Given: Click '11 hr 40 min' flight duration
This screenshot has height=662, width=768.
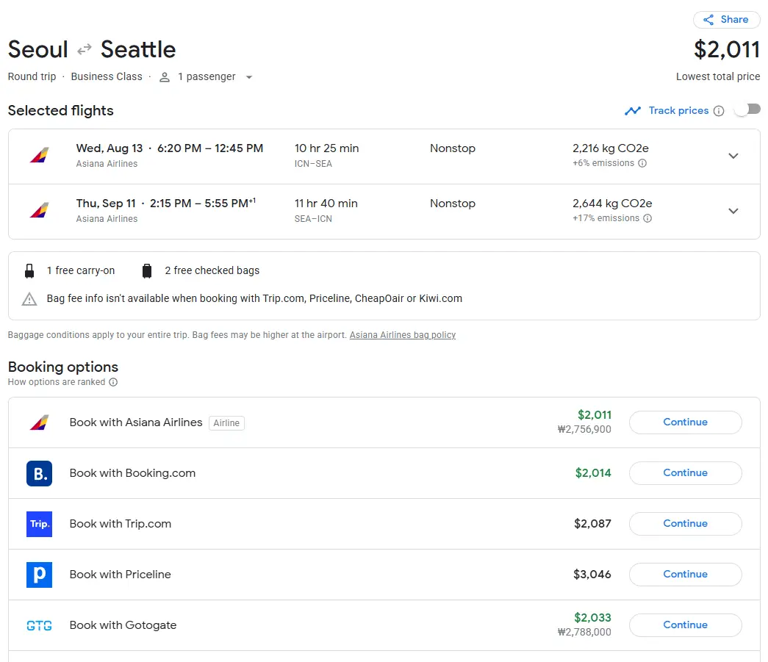Looking at the screenshot, I should 326,204.
